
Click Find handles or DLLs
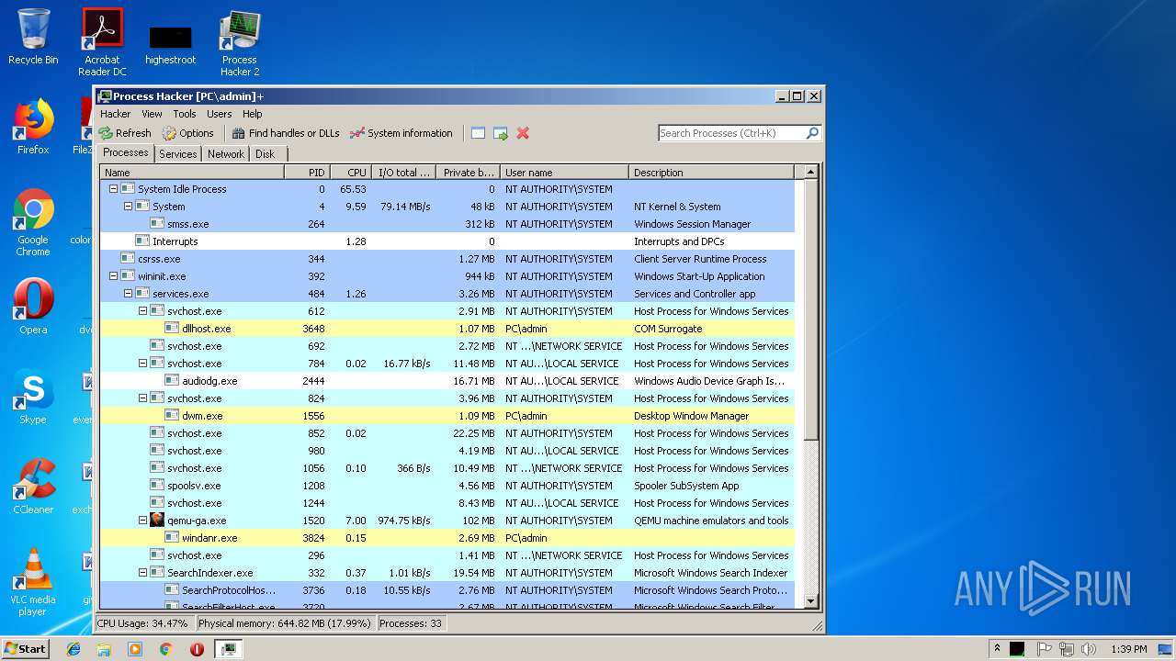point(286,133)
